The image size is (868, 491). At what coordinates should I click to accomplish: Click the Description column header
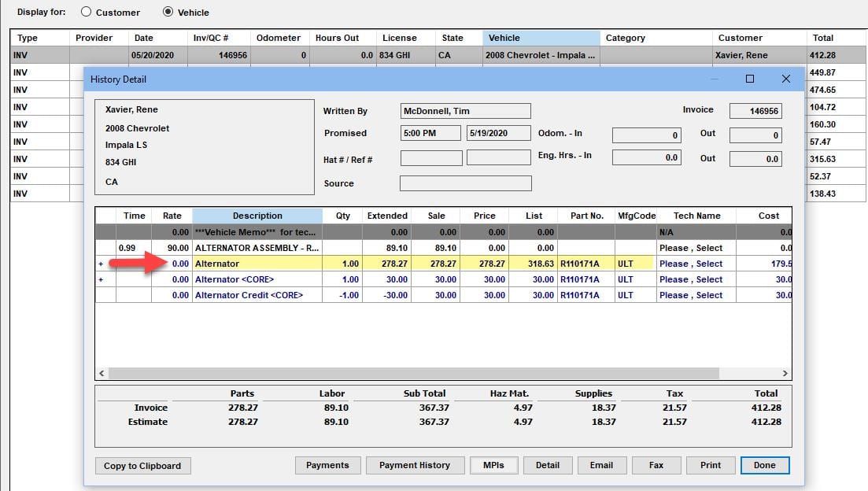tap(257, 216)
